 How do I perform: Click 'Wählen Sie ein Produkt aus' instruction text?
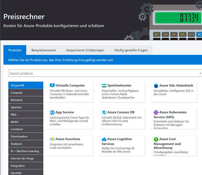tap(61, 60)
